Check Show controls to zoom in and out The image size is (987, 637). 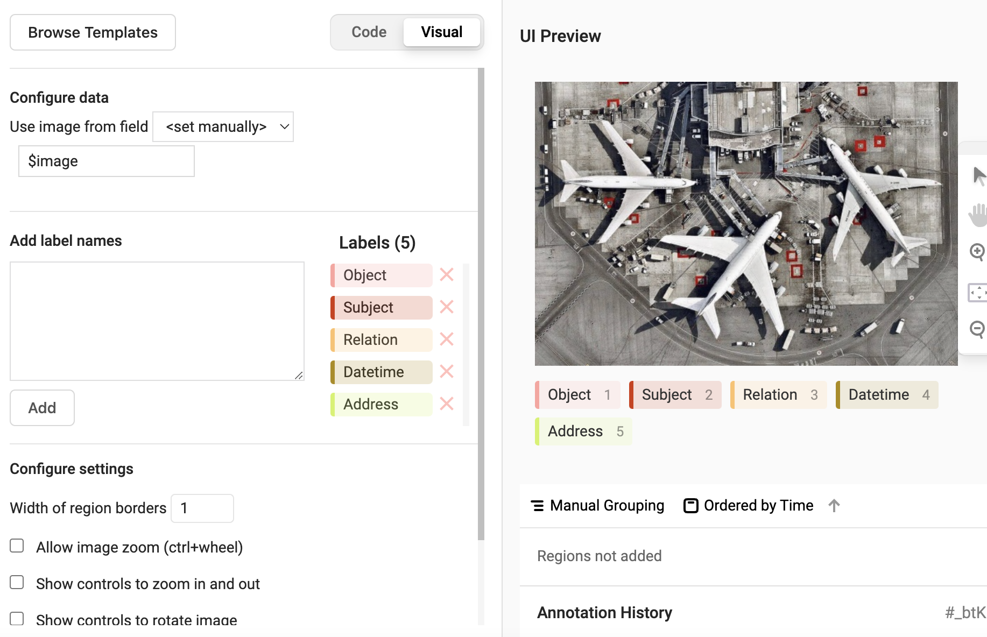coord(17,582)
